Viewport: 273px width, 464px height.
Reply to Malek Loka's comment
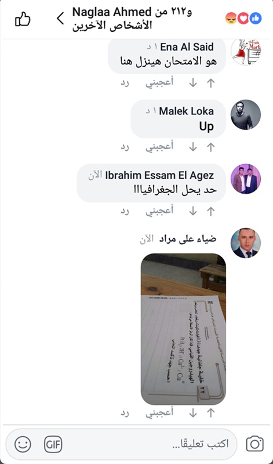pos(125,147)
